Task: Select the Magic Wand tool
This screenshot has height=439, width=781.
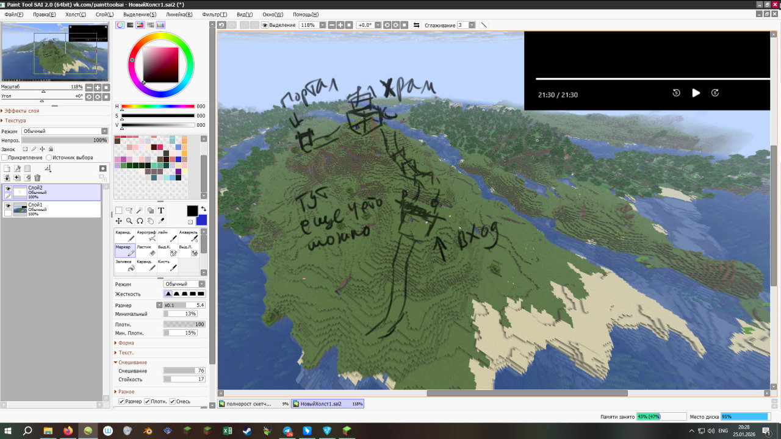Action: [x=140, y=210]
